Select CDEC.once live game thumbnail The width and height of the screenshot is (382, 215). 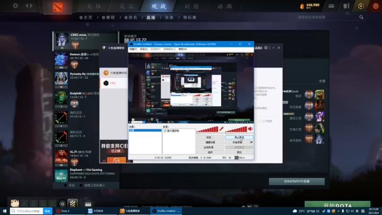pos(62,40)
